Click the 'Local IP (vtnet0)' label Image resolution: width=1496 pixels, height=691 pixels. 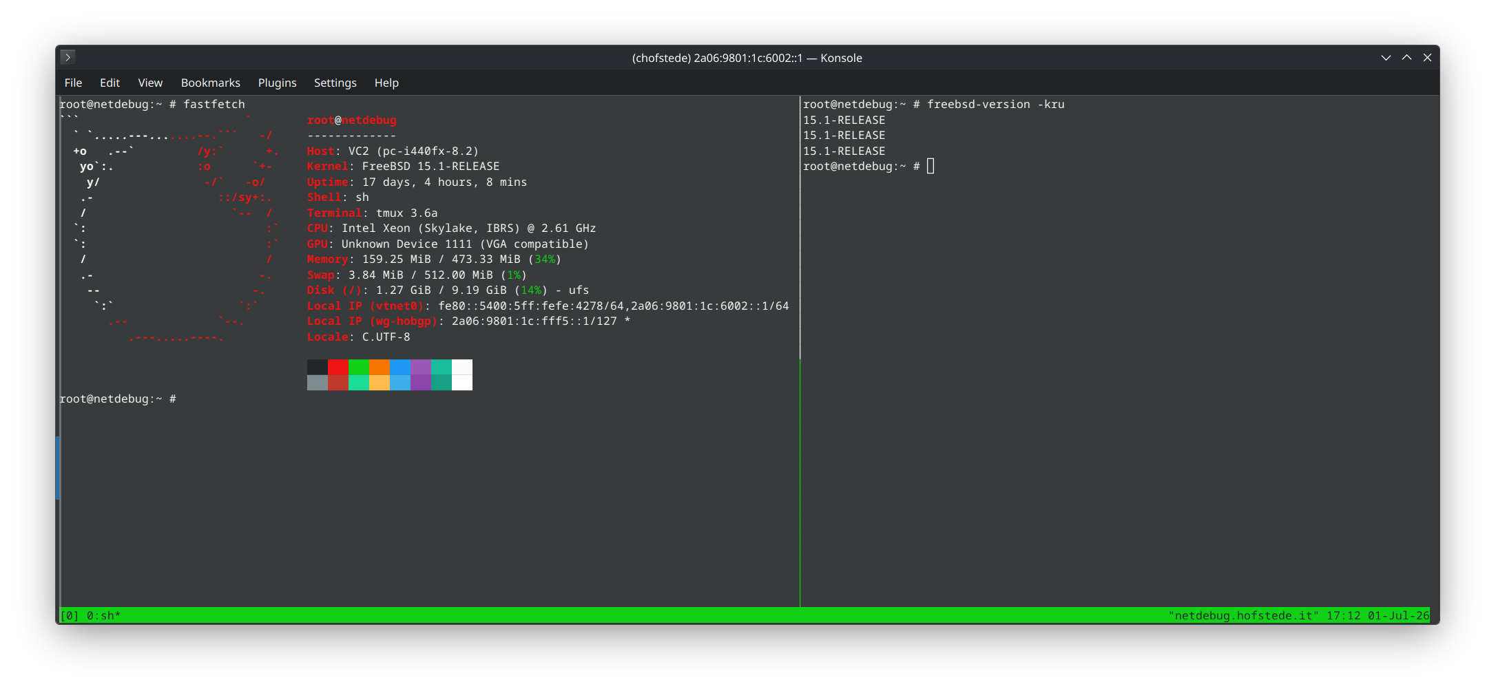(366, 306)
